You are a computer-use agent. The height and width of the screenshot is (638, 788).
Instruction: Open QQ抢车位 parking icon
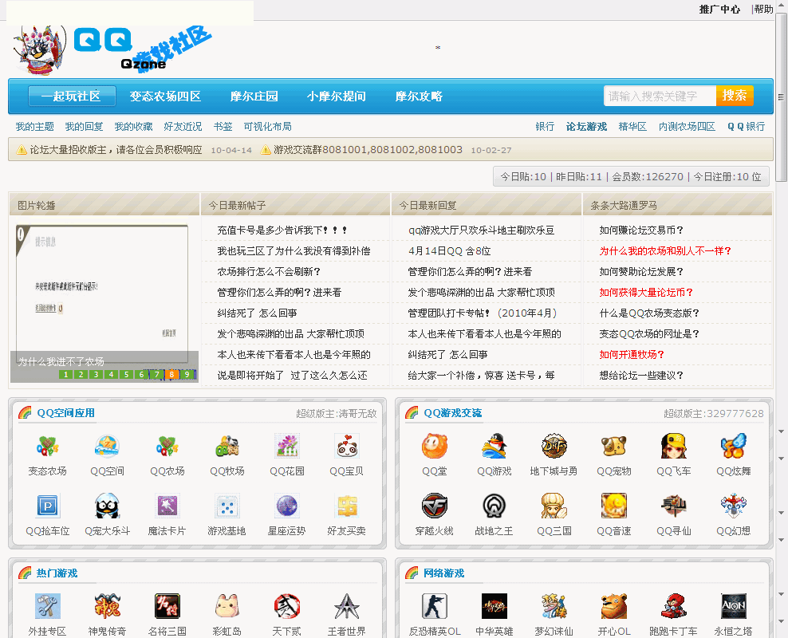[x=47, y=506]
